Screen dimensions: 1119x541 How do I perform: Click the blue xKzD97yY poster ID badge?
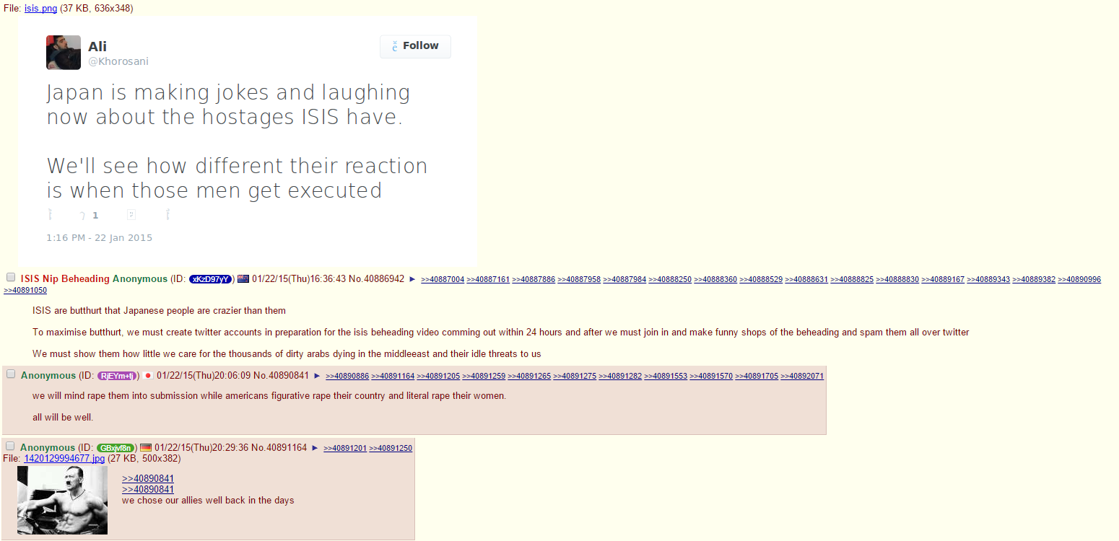211,279
